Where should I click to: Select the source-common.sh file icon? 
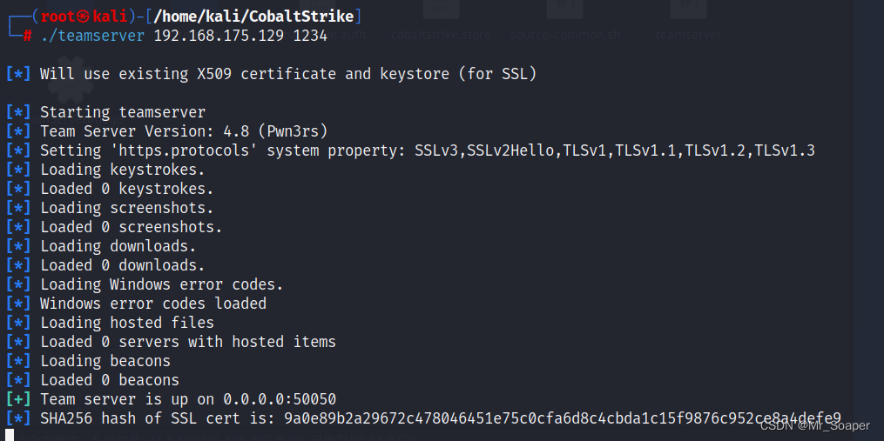pyautogui.click(x=564, y=10)
